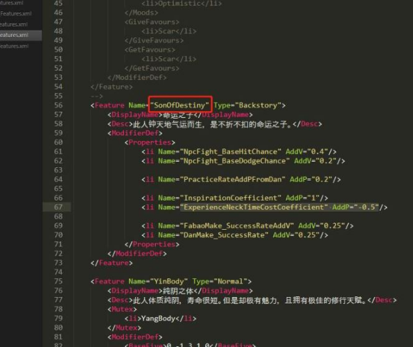Screen dimensions: 413x347
Task: Click the AddP="0.2" value on line 64
Action: [x=311, y=180]
